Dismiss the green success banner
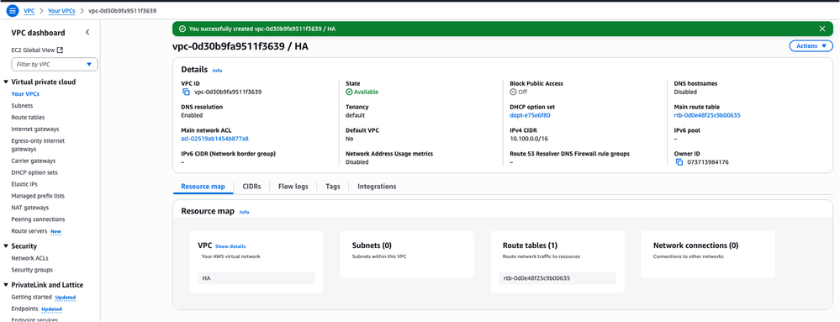 (x=822, y=29)
